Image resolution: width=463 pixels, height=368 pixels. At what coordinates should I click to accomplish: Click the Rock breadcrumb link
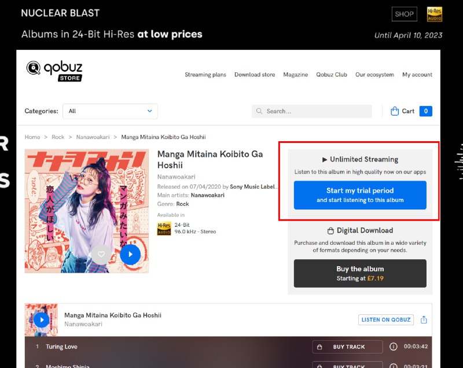(58, 137)
